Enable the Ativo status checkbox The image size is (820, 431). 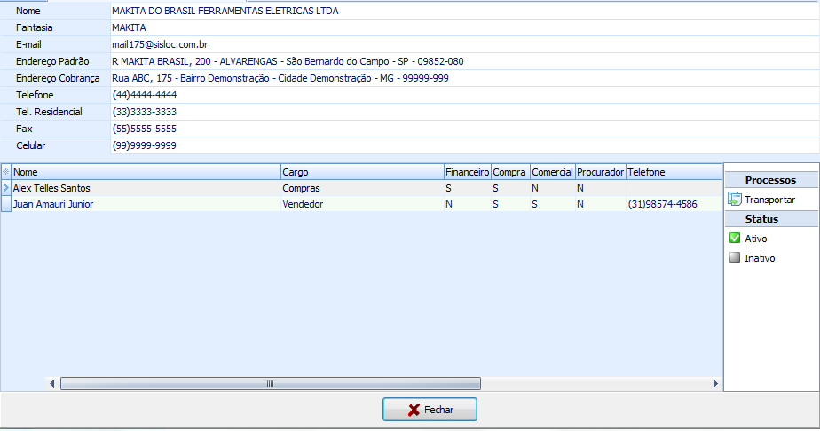[x=735, y=239]
